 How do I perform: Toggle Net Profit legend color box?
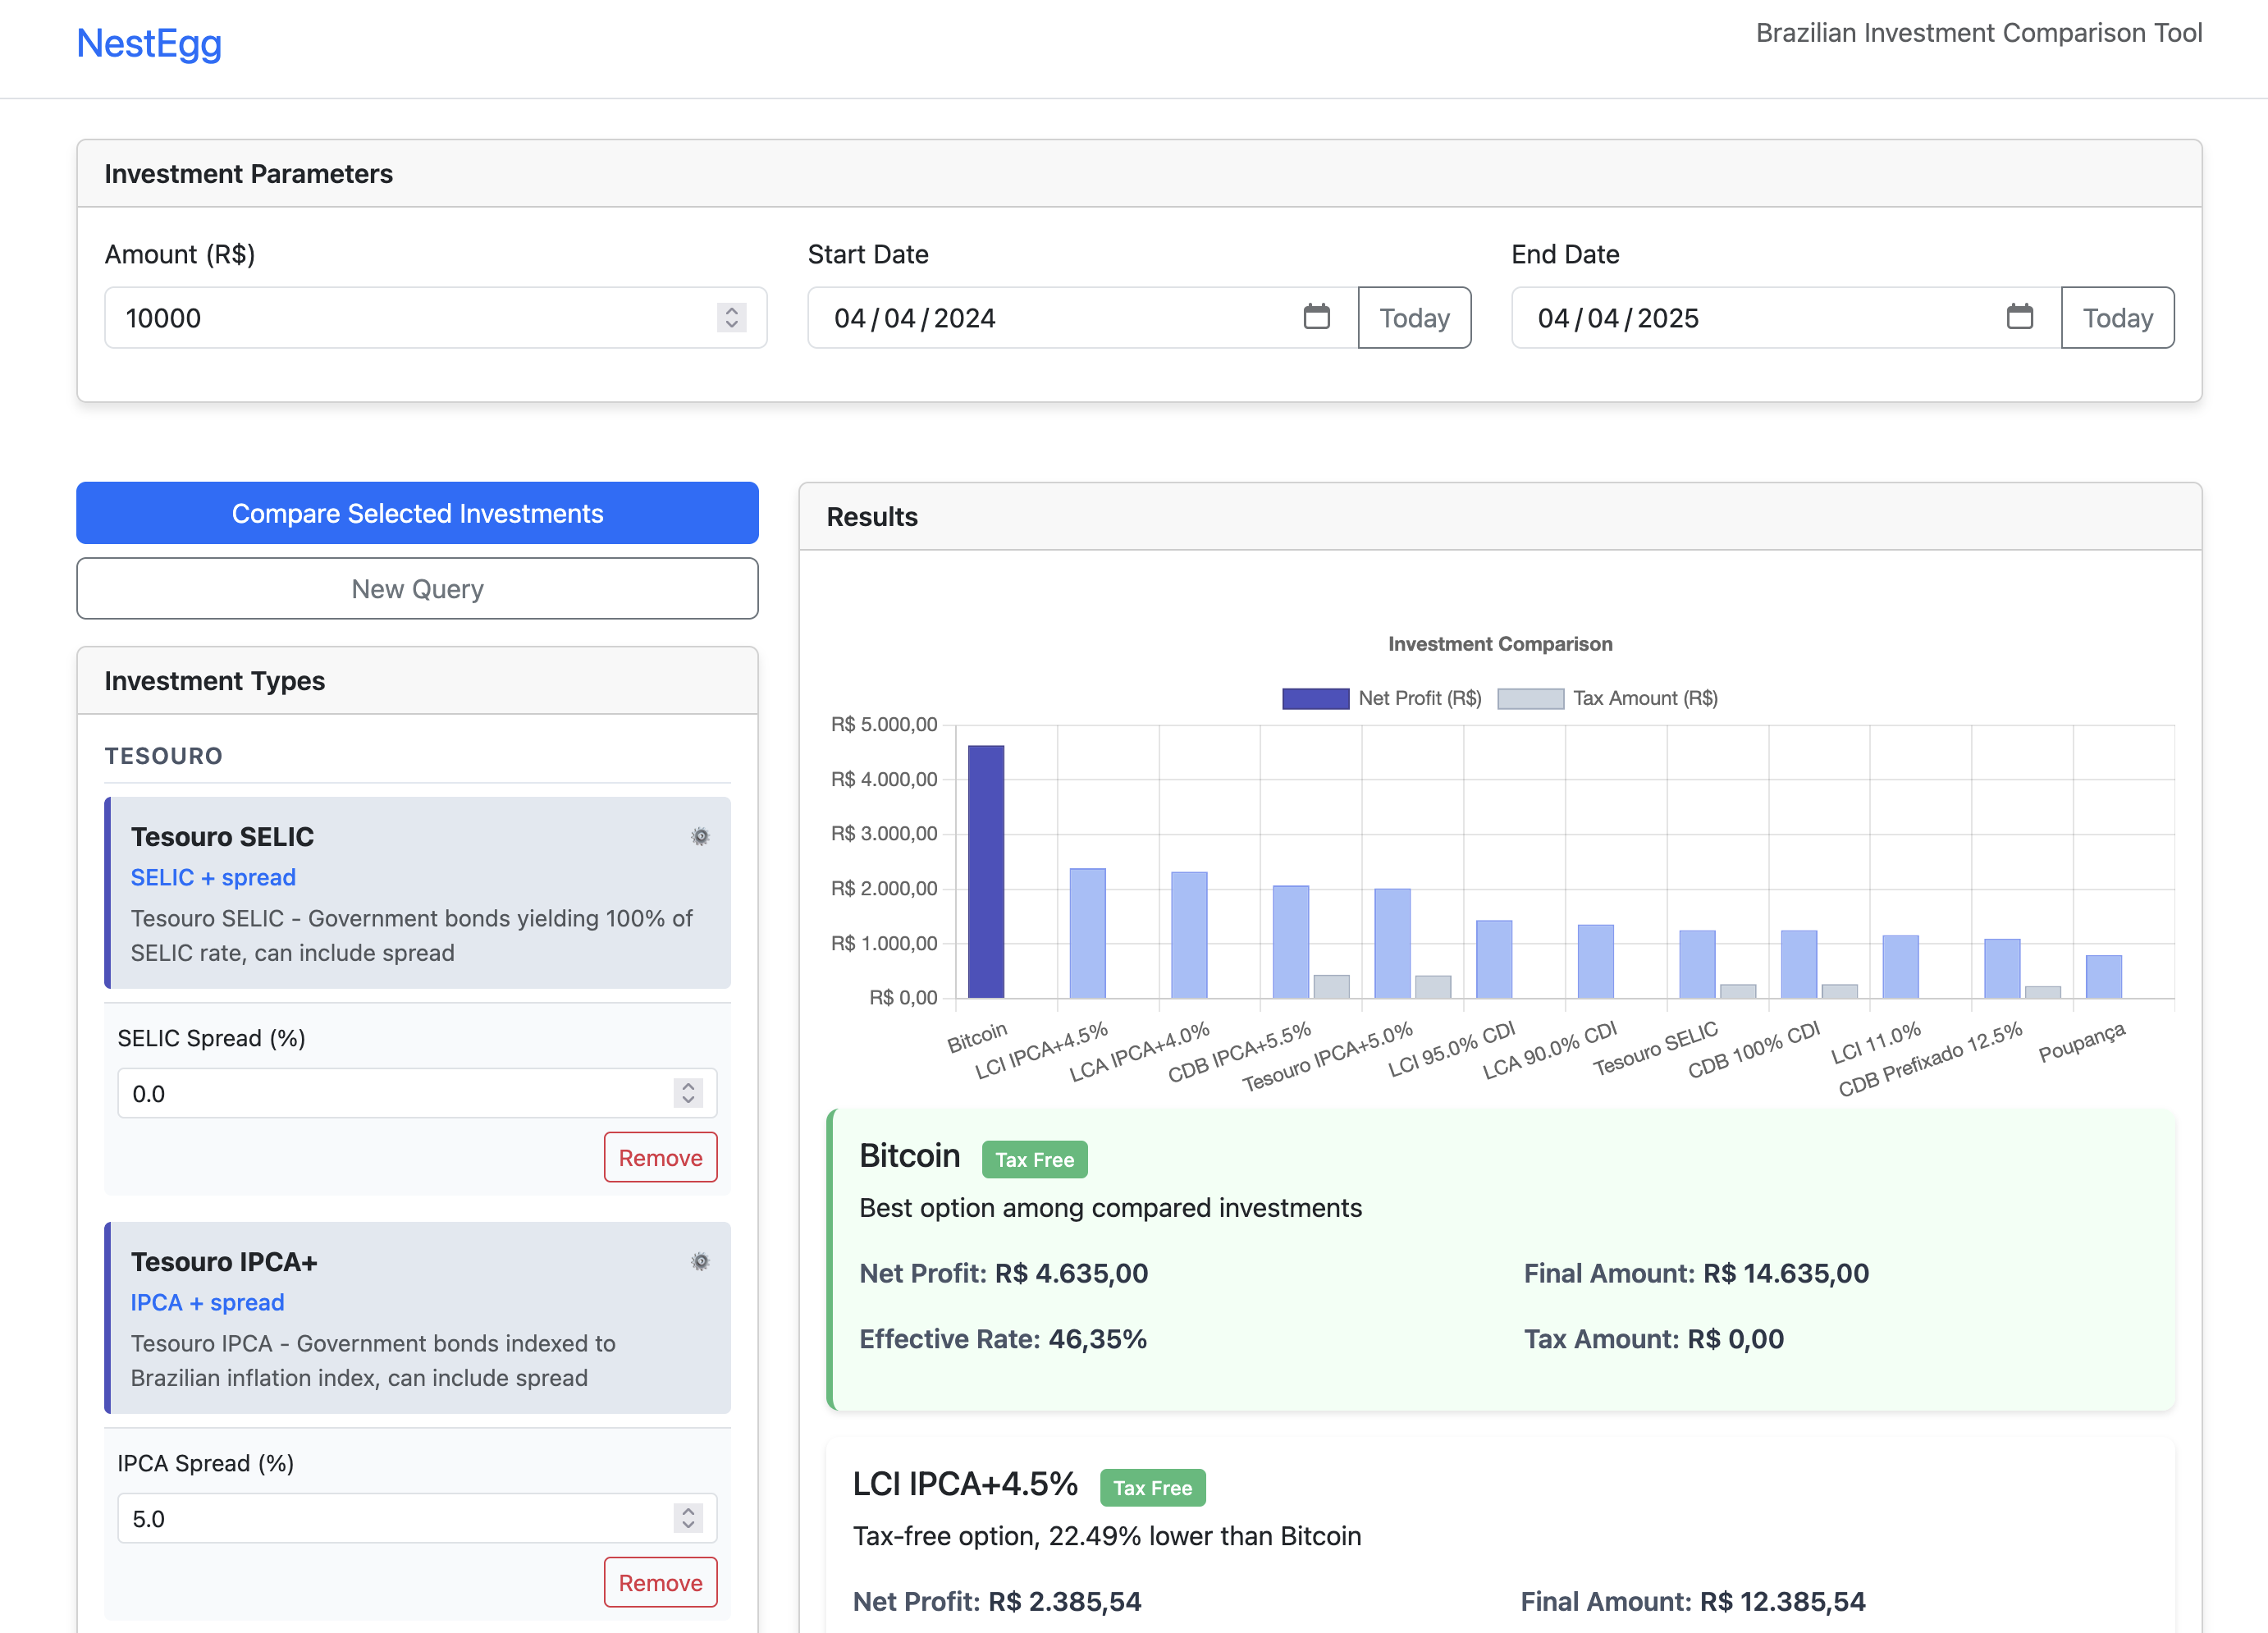(1315, 698)
